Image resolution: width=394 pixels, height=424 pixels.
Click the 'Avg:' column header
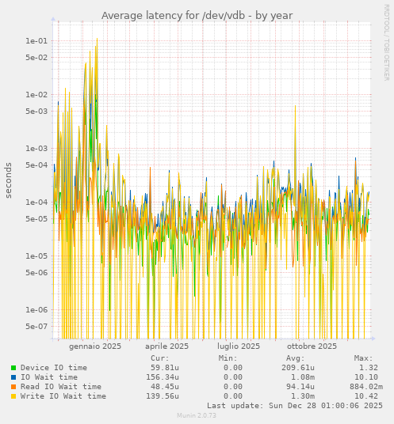pos(296,358)
